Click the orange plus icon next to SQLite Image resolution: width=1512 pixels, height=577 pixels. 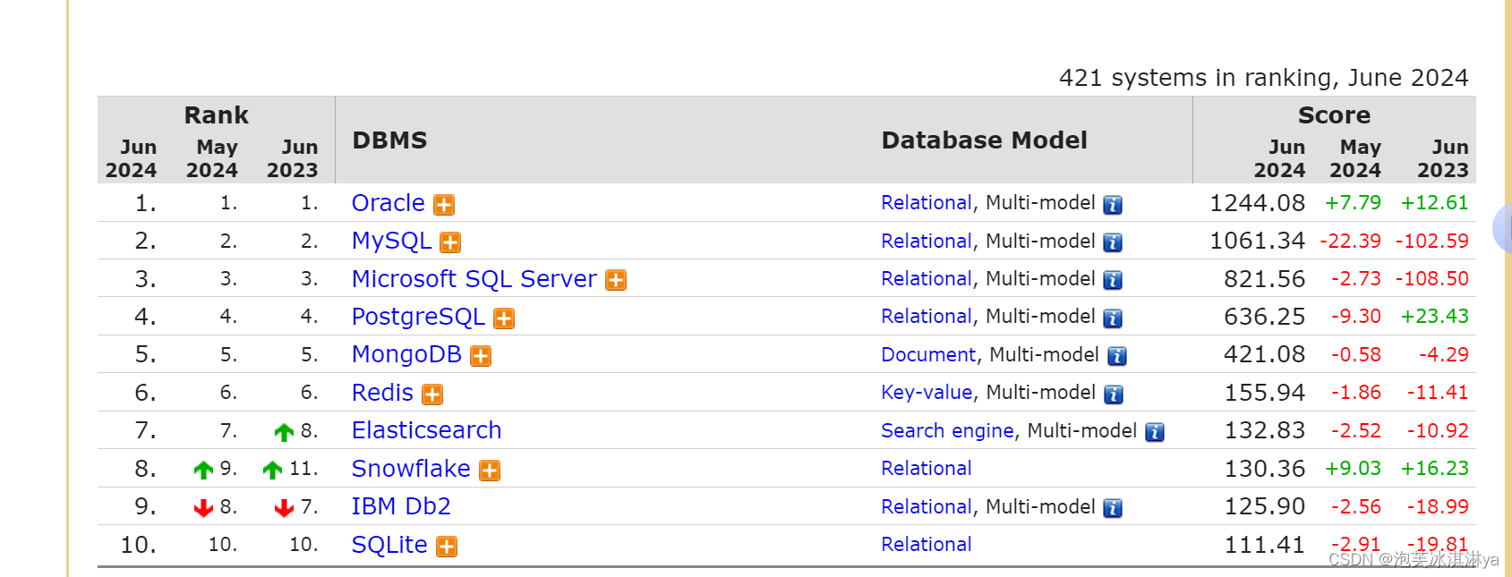[447, 547]
